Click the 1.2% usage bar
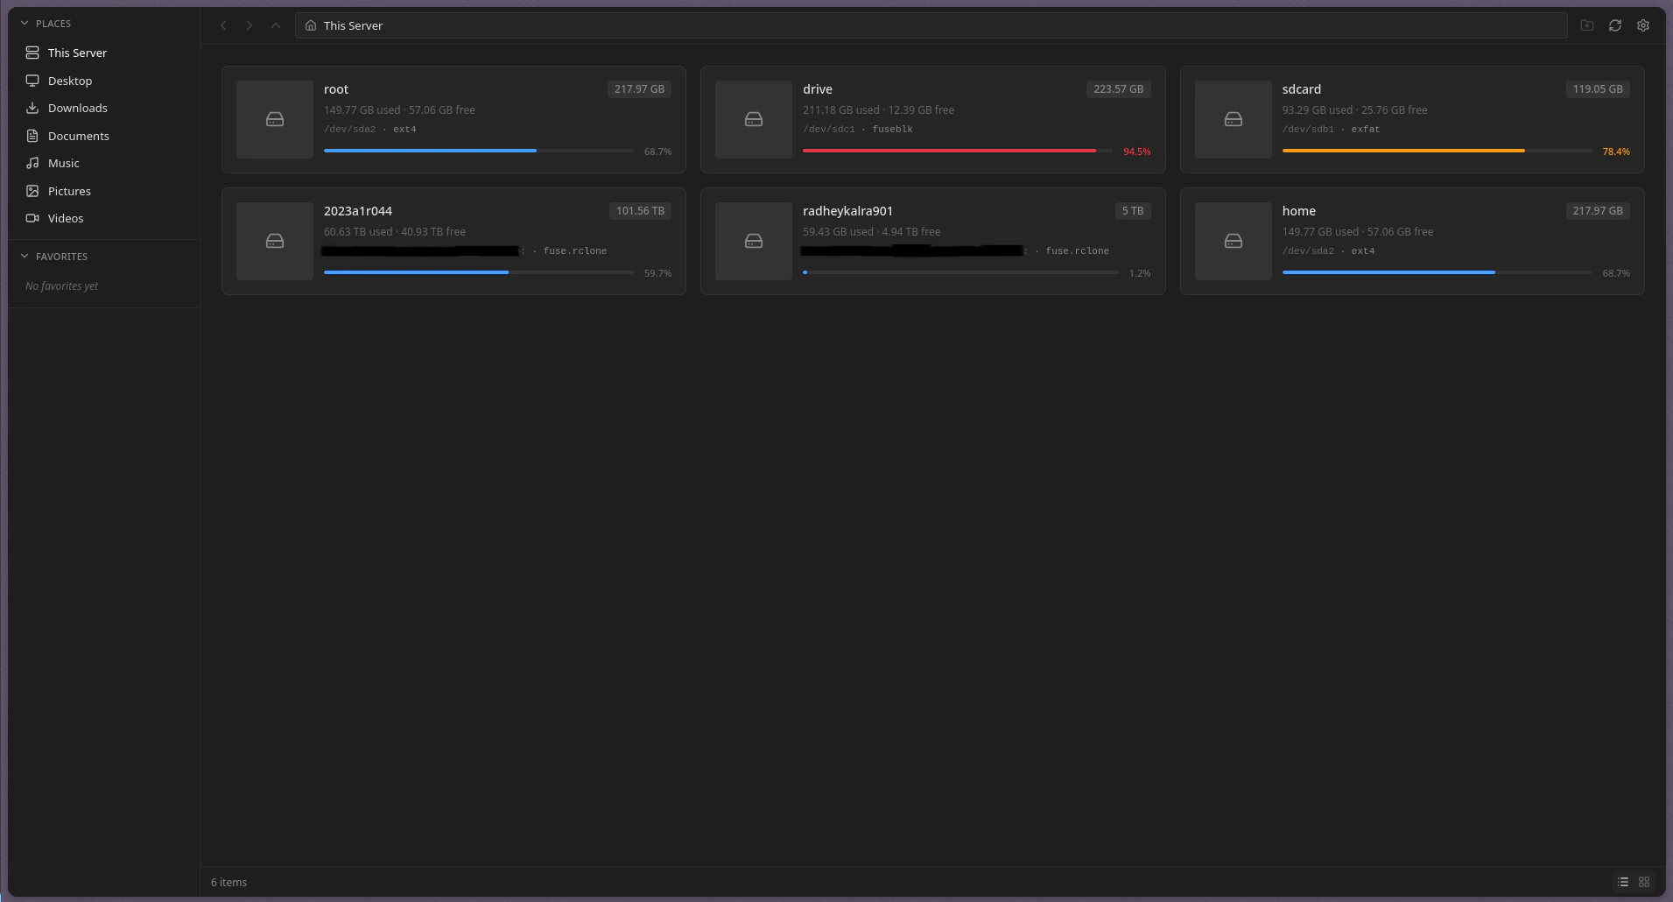Screen dimensions: 1673x902 [960, 272]
